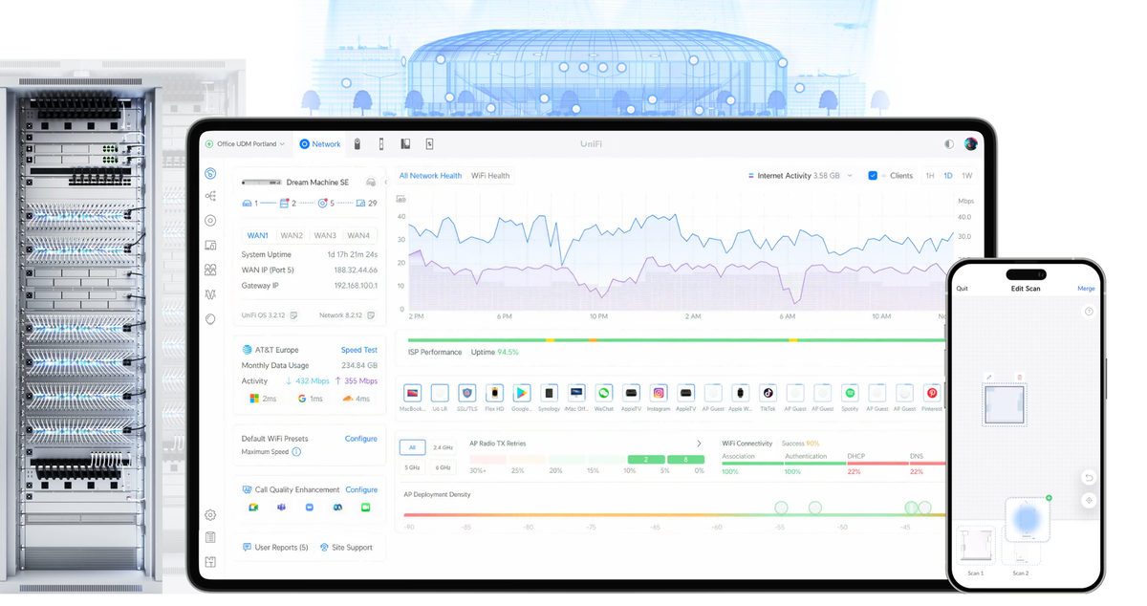
Task: Click the clients icon in the sidebar
Action: click(x=211, y=270)
